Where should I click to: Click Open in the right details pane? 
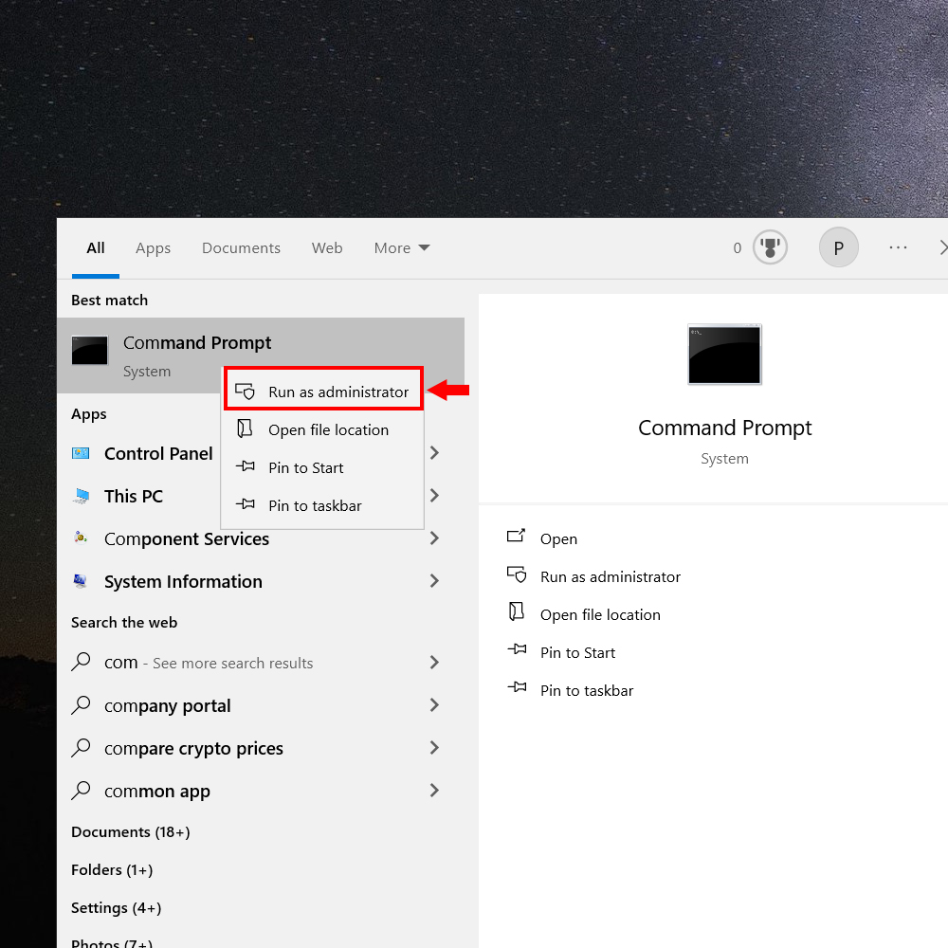click(558, 538)
